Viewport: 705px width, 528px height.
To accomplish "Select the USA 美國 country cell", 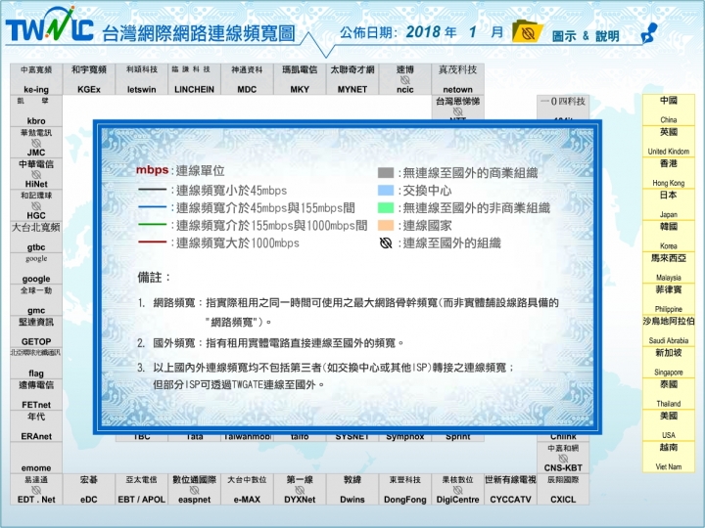I will 669,424.
